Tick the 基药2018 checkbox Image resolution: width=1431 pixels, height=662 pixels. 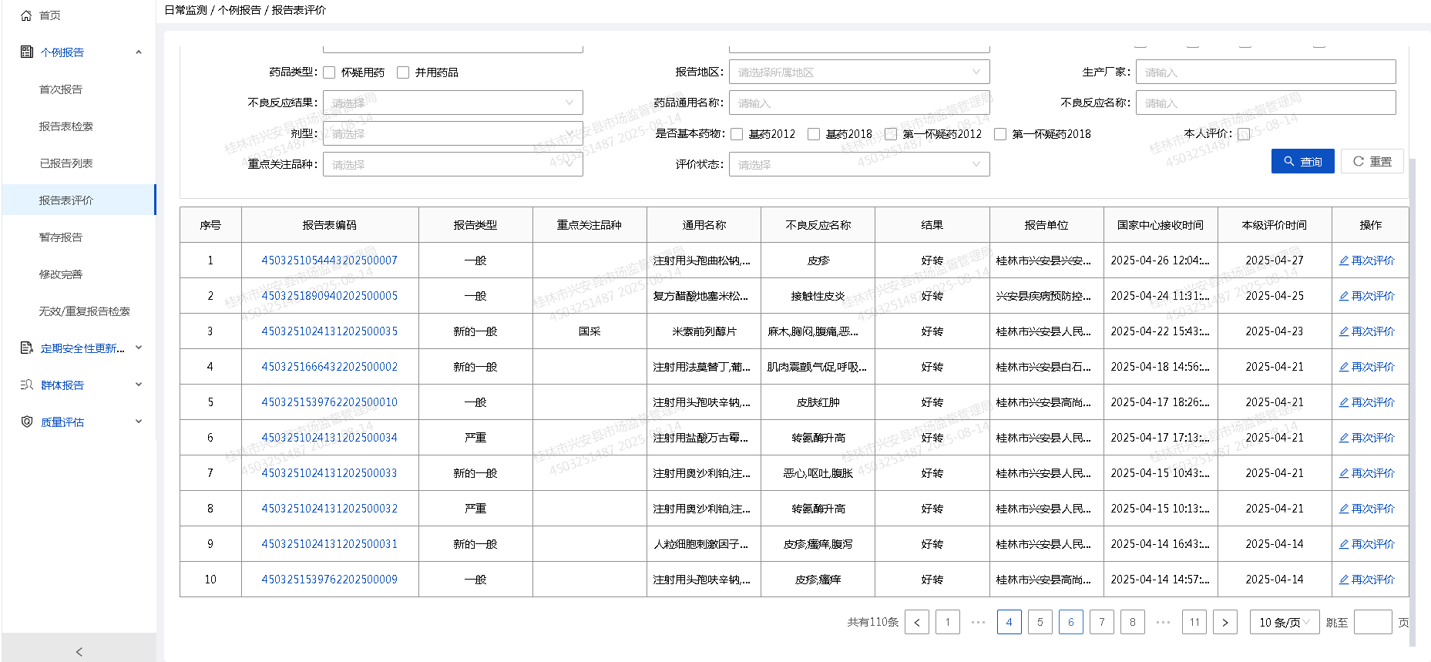(814, 134)
